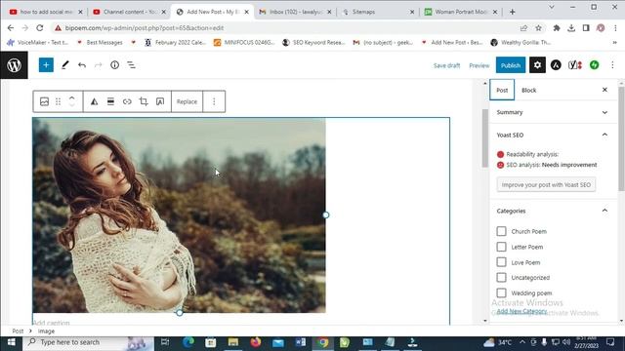Add text over the image

pos(160,101)
